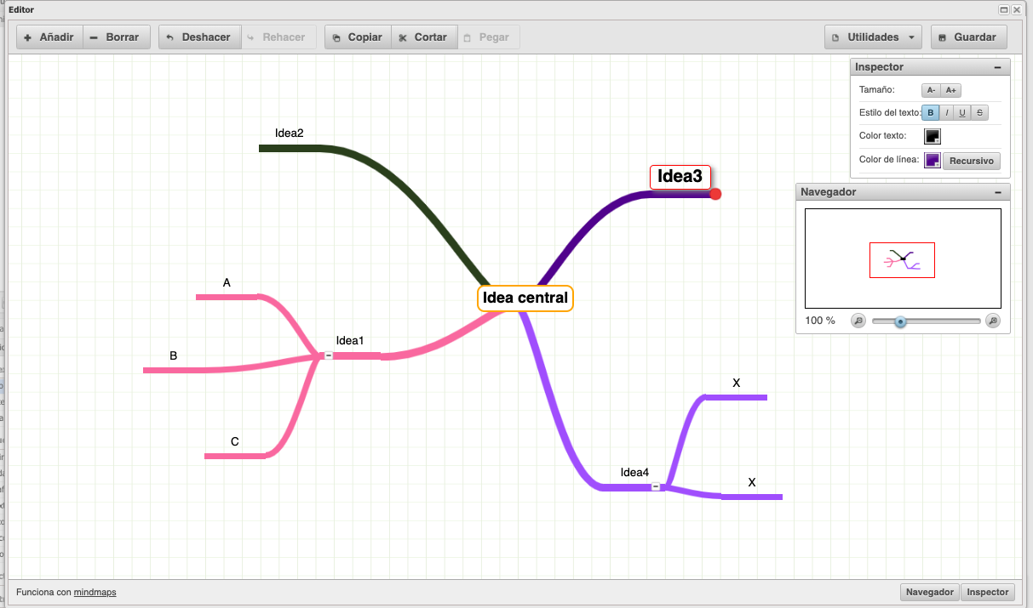Toggle bold text style
Screen dimensions: 1033x608
(x=931, y=112)
